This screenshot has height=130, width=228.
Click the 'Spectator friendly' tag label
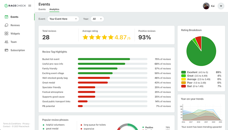coord(52,87)
